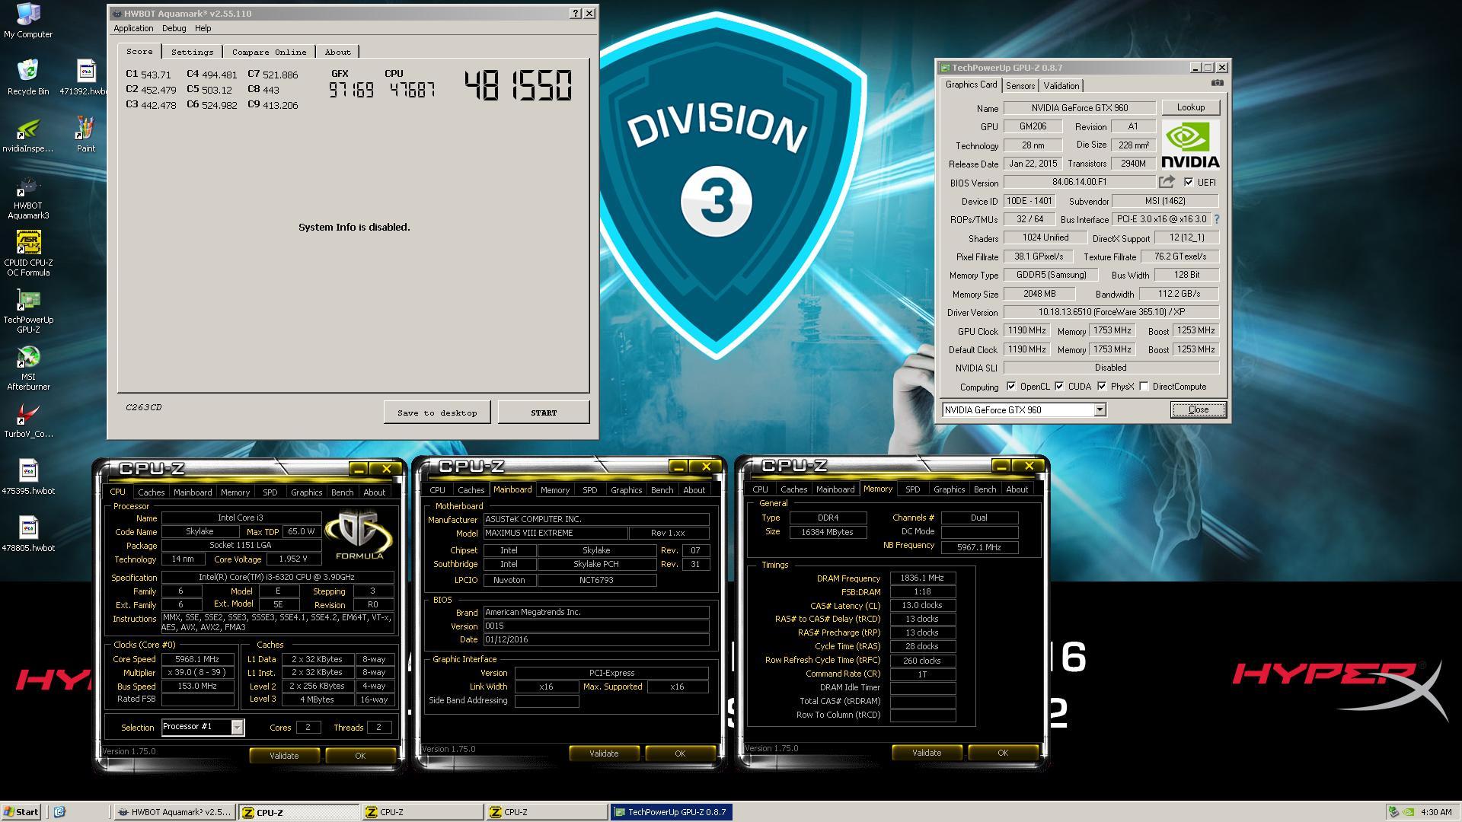
Task: Toggle the DirectCompute checkbox
Action: 1144,387
